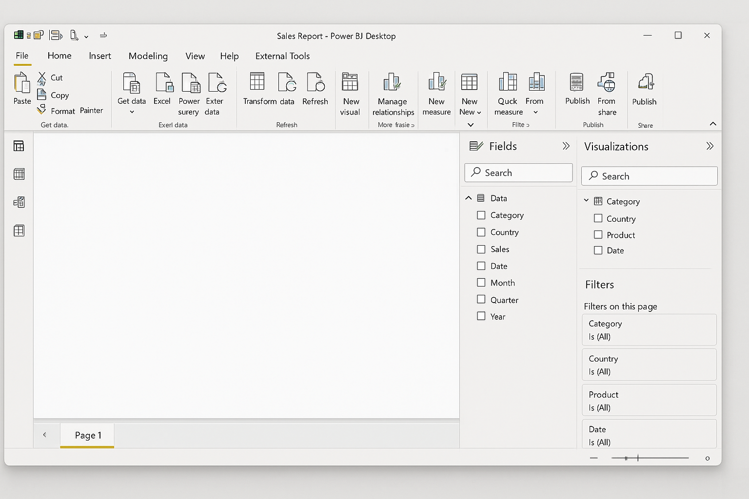Click the Paste icon in the ribbon
This screenshot has width=749, height=499.
(x=22, y=83)
